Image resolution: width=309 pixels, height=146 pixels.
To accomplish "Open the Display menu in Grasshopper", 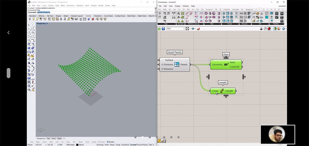I will tap(178, 6).
